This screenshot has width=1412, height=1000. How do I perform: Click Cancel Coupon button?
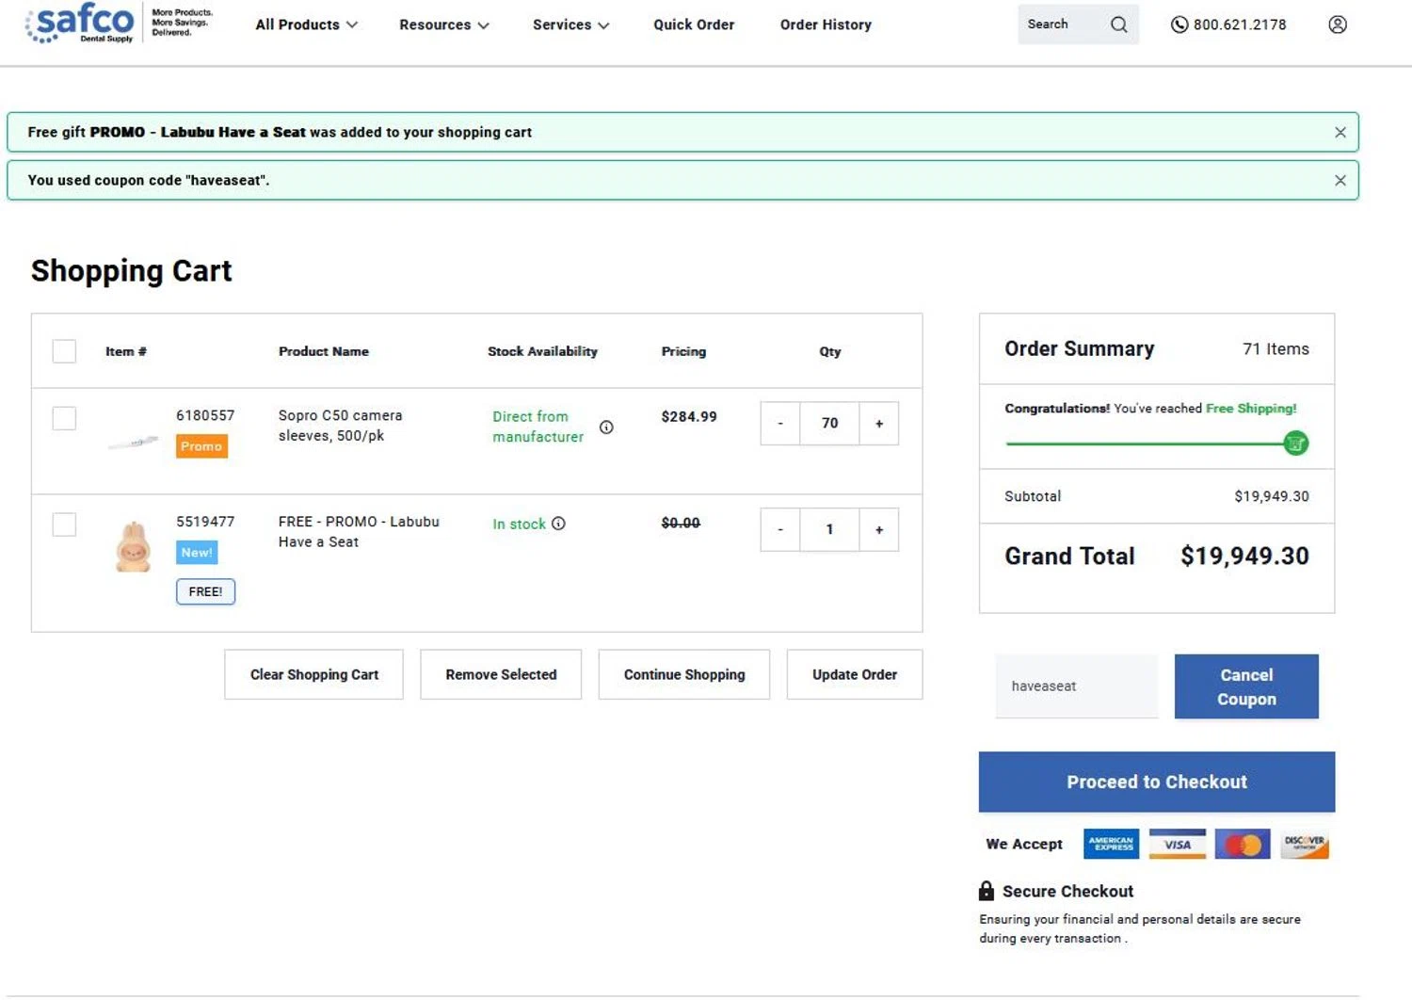click(1246, 686)
